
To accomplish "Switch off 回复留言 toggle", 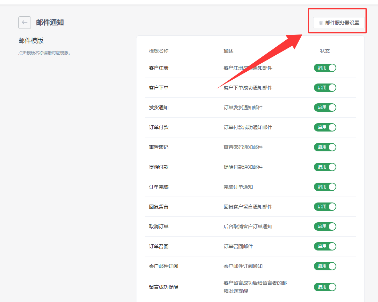I will pyautogui.click(x=325, y=207).
